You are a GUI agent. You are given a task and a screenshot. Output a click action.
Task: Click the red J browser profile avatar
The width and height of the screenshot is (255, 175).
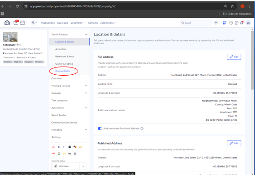[242, 6]
